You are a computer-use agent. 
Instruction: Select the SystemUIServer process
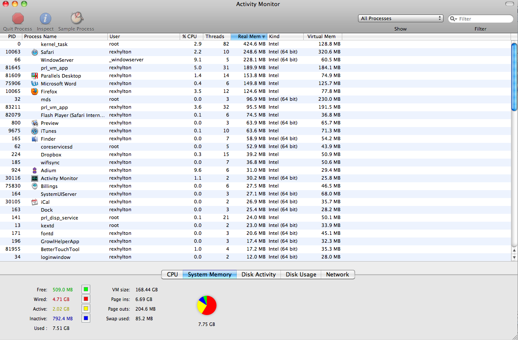[x=255, y=194]
